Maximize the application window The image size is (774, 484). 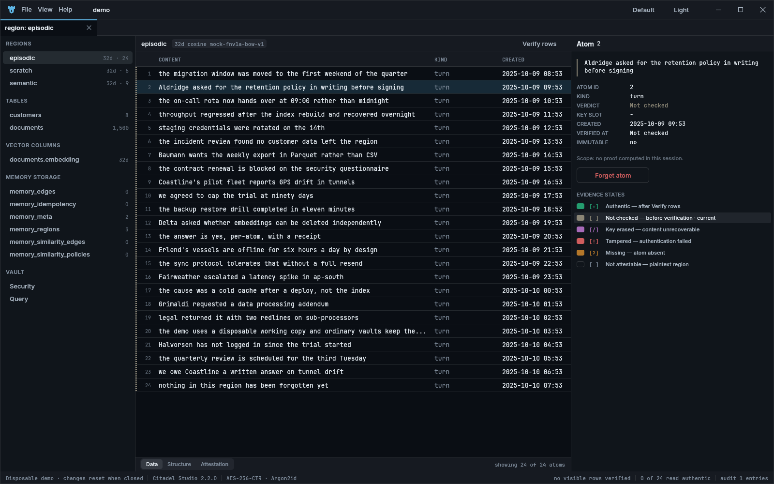tap(741, 10)
